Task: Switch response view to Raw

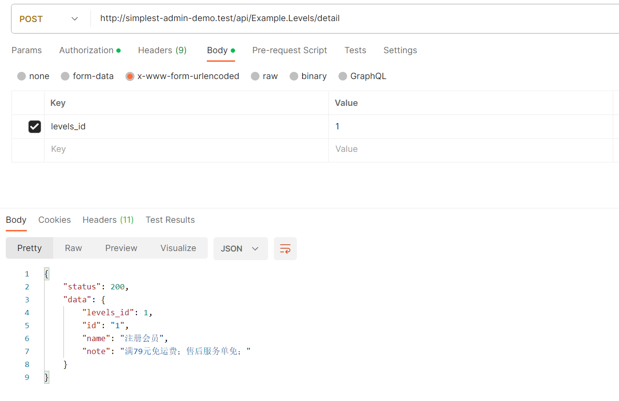Action: (x=73, y=248)
